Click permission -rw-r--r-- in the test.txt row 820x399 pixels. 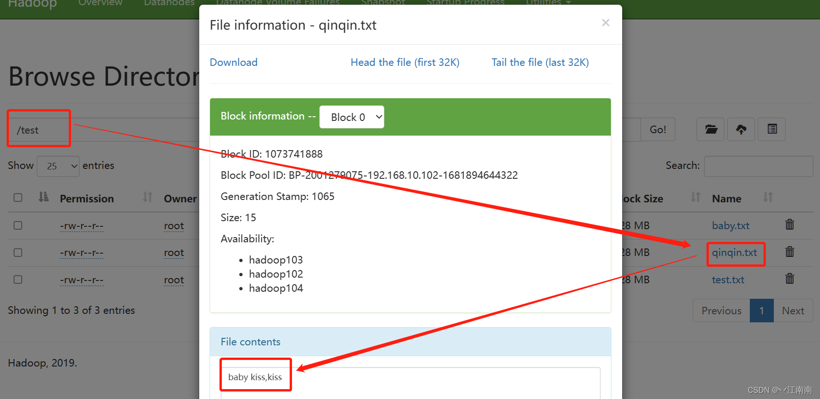[81, 280]
